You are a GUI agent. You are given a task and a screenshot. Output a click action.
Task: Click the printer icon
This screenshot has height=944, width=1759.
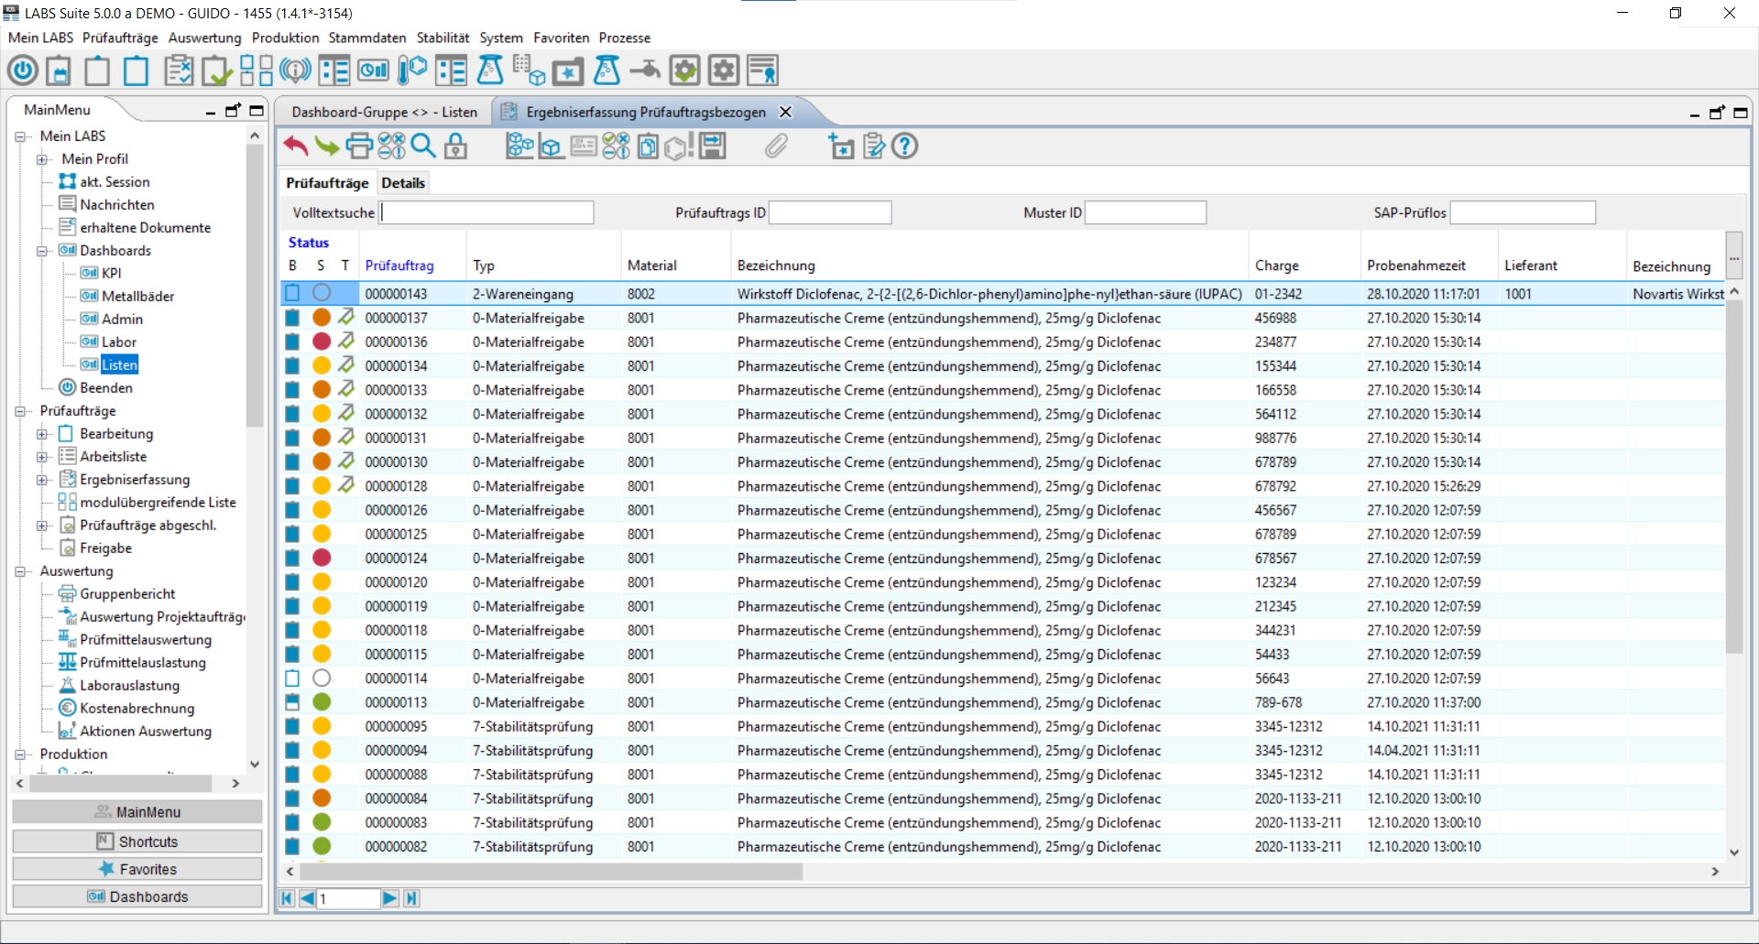point(359,146)
